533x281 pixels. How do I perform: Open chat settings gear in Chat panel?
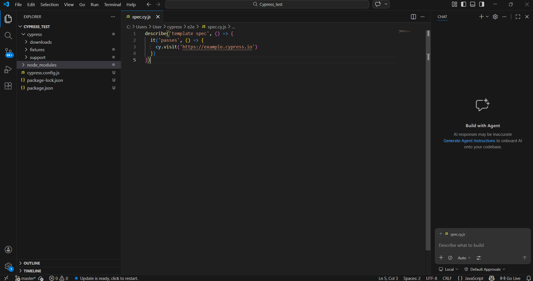coord(495,17)
